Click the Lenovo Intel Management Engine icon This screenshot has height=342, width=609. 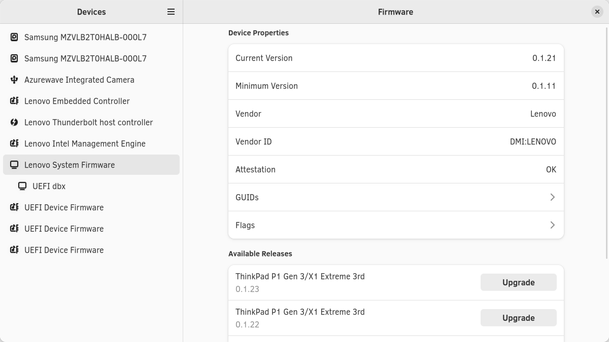tap(14, 143)
